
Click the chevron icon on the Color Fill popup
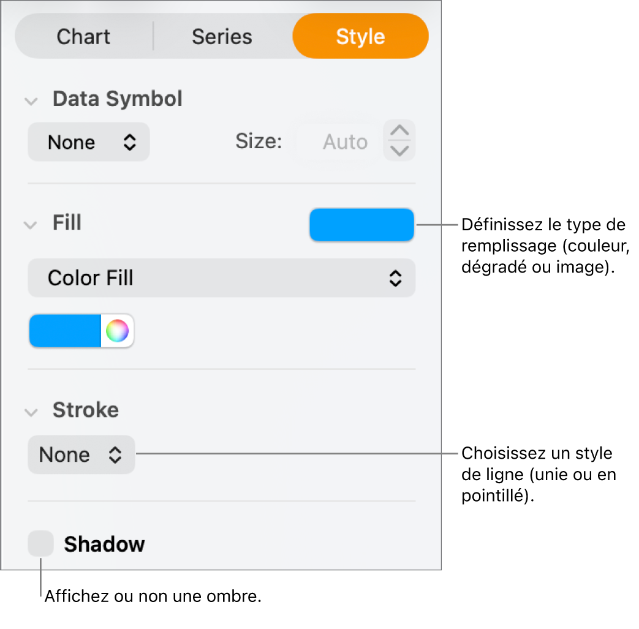pyautogui.click(x=396, y=278)
